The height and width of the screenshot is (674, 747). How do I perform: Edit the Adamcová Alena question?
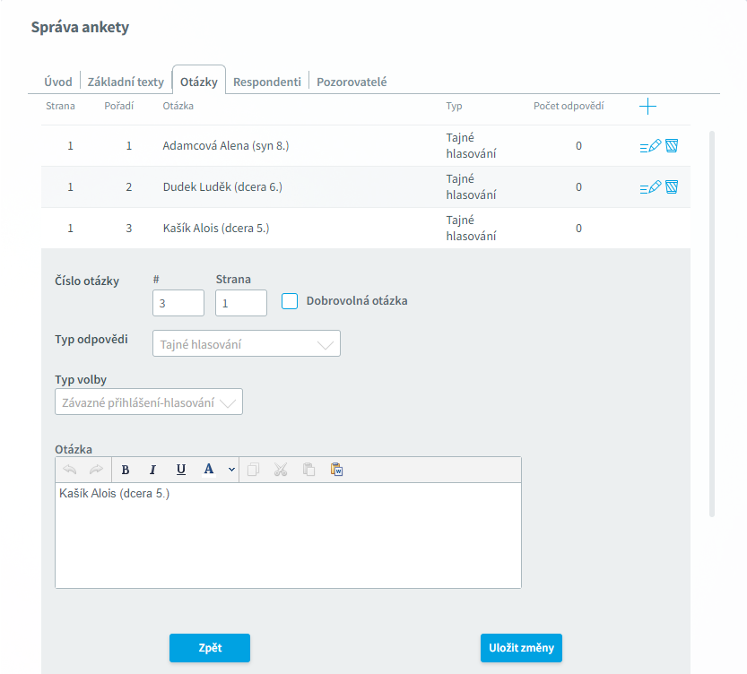(650, 146)
